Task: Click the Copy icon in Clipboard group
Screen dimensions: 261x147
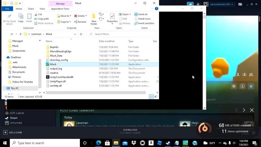Action: 21,18
